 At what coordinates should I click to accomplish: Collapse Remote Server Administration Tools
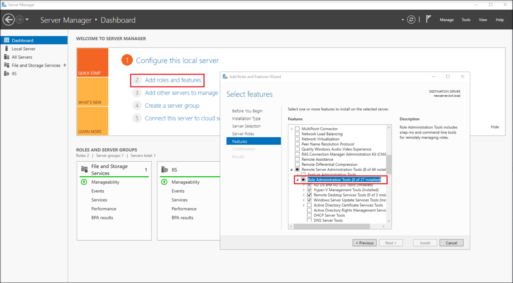point(291,169)
